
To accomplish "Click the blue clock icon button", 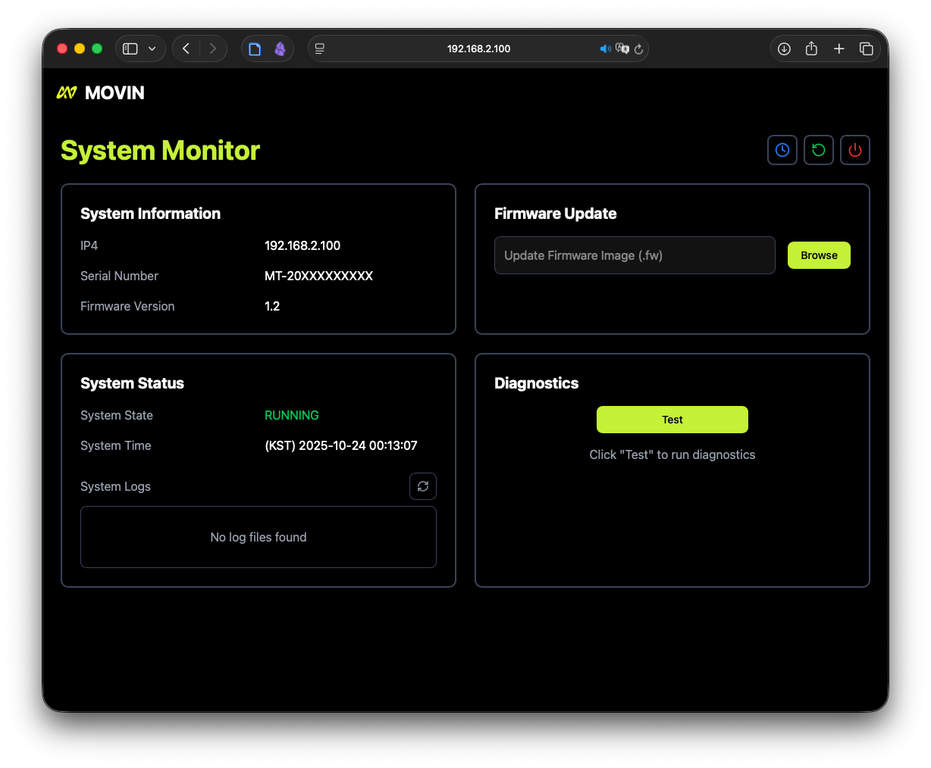I will pyautogui.click(x=782, y=150).
